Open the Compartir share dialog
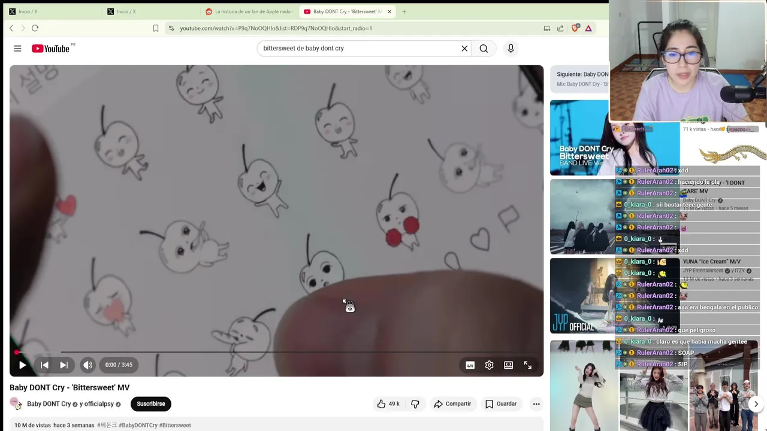The height and width of the screenshot is (431, 767). (x=452, y=404)
